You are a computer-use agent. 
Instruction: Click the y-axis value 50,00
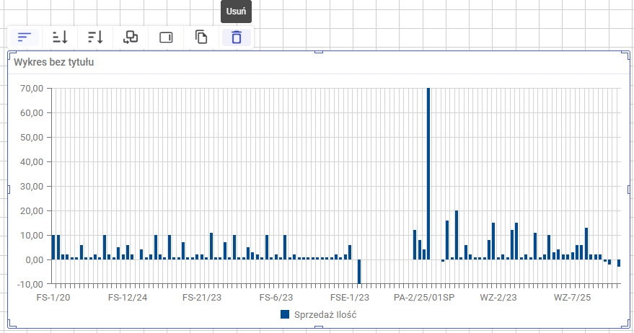click(x=32, y=138)
